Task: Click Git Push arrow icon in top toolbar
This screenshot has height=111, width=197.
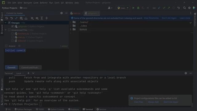Action: tap(169, 8)
